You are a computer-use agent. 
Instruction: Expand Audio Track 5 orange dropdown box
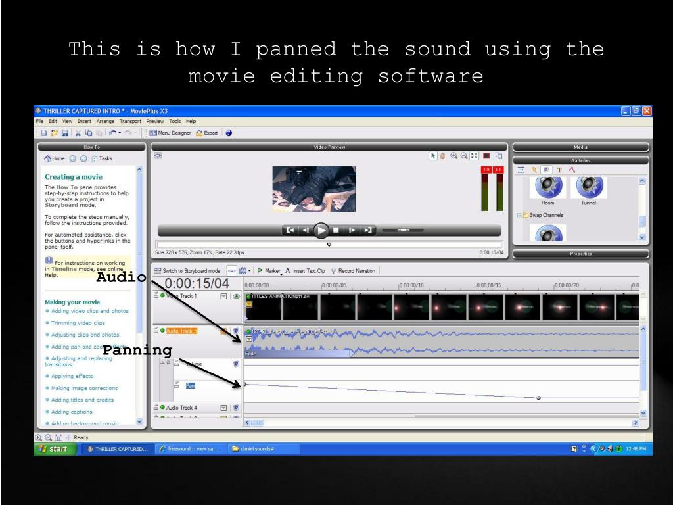tap(223, 331)
